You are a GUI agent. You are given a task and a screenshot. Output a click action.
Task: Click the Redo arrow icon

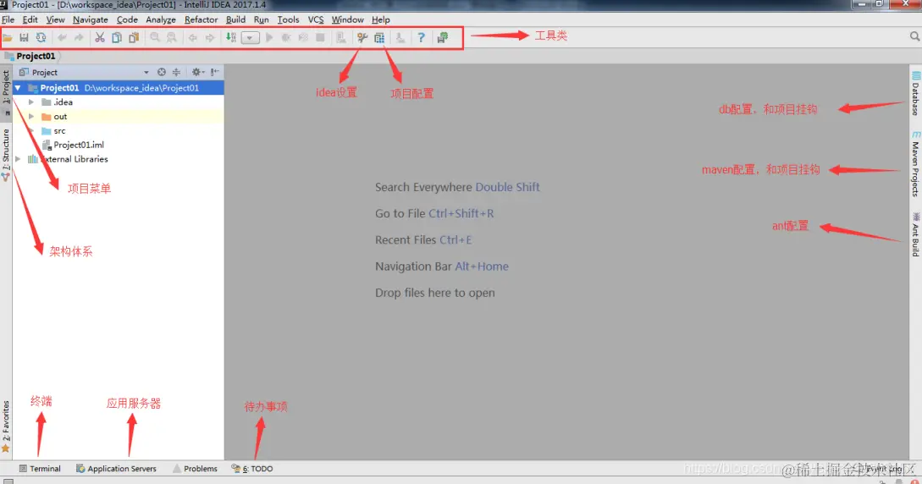78,37
